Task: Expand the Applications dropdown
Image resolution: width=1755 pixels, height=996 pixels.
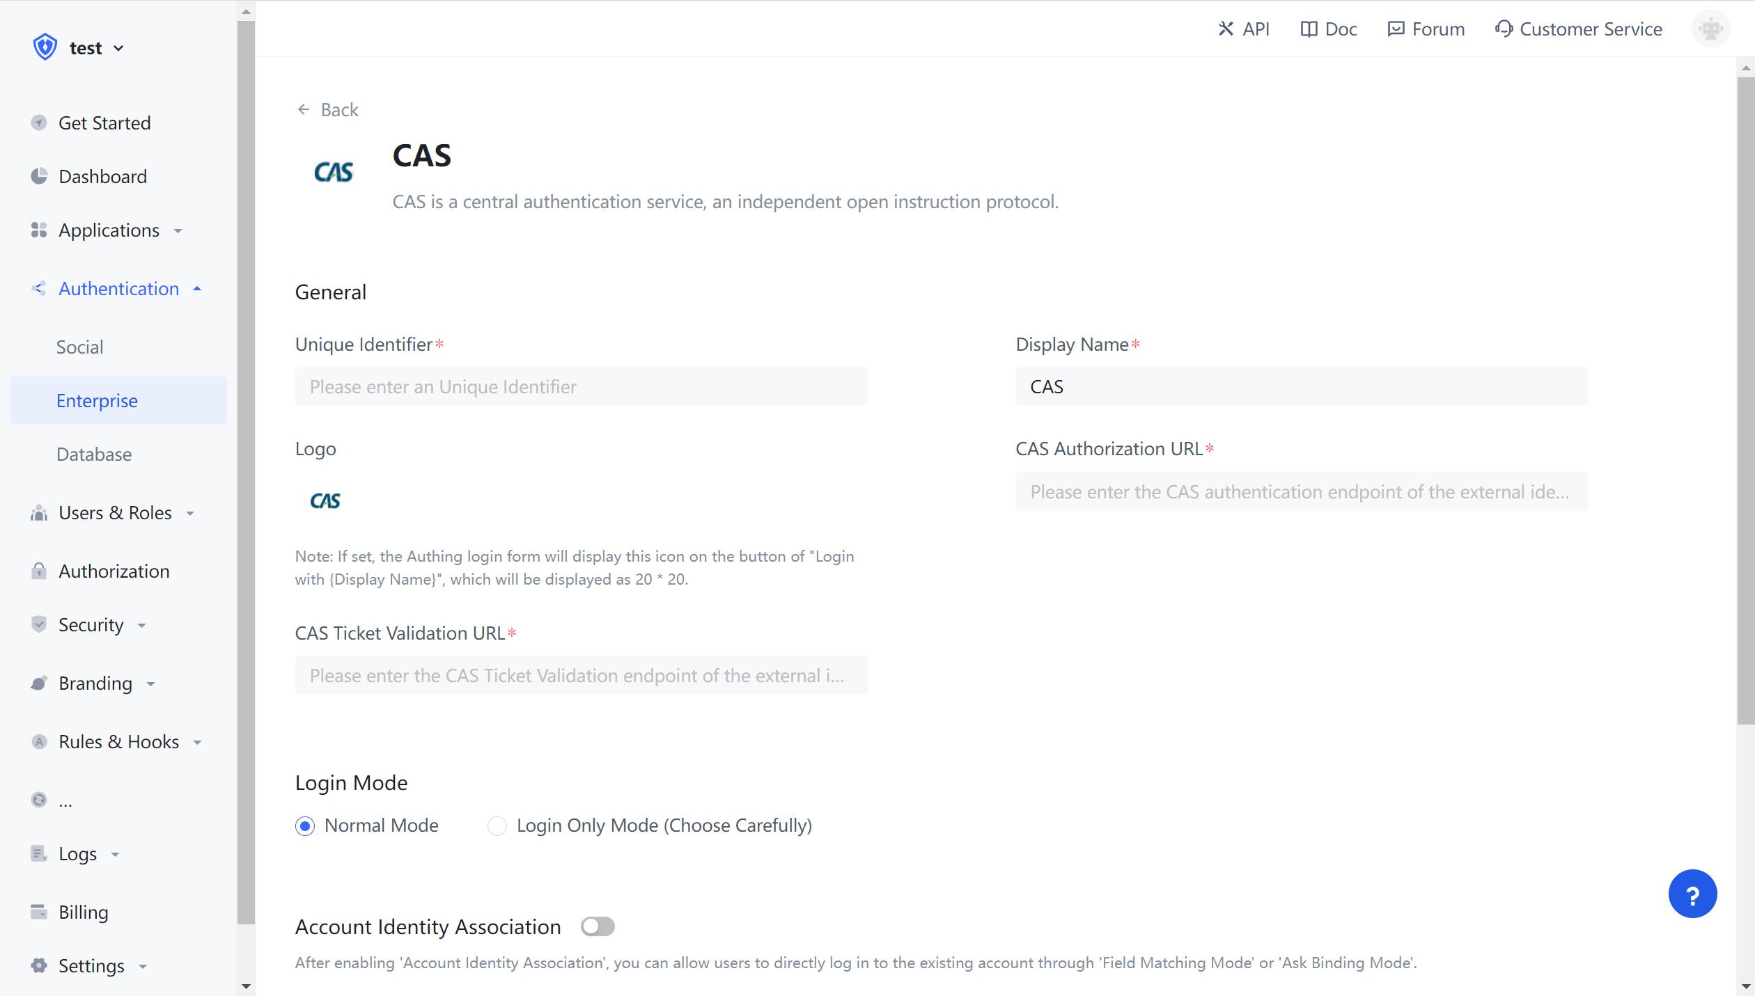Action: point(178,230)
